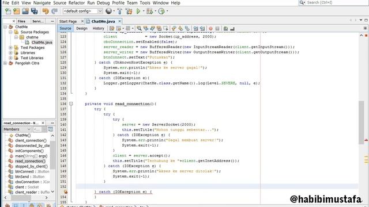369x207 pixels.
Task: Open the File menu
Action: (6, 3)
